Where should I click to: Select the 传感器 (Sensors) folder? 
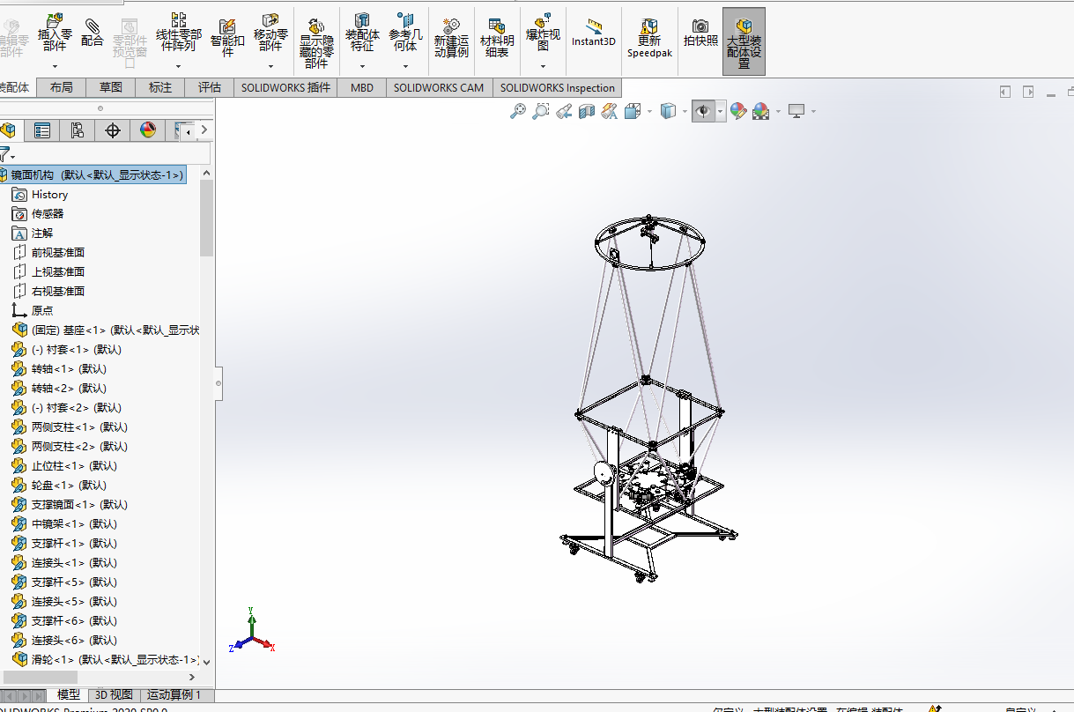point(48,214)
